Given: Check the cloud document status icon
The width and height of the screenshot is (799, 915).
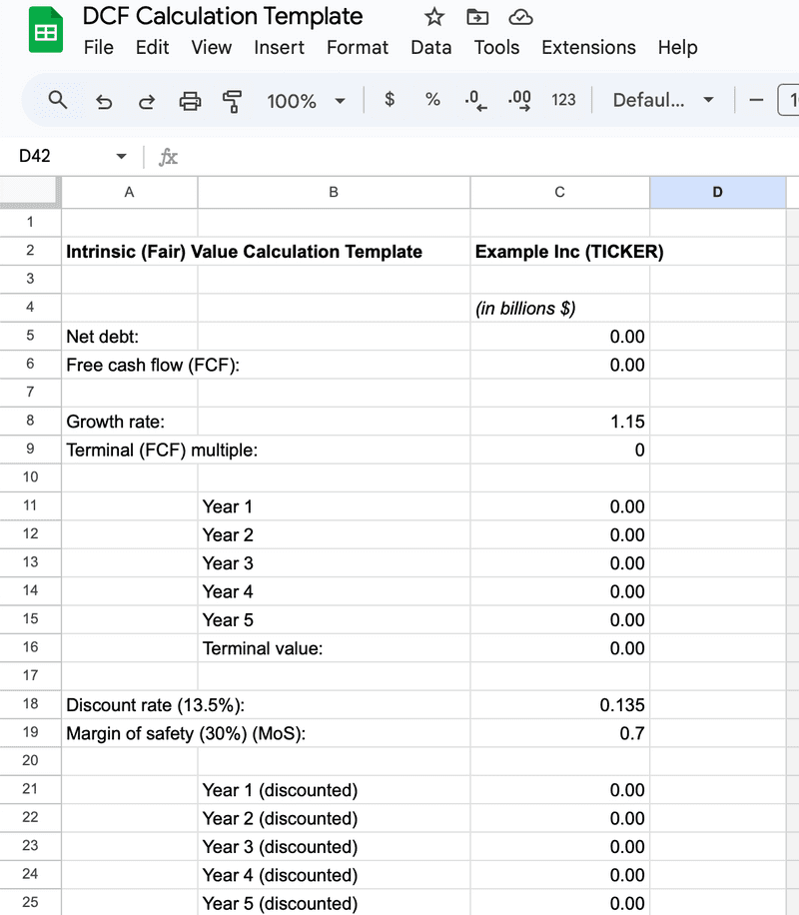Looking at the screenshot, I should pyautogui.click(x=520, y=17).
